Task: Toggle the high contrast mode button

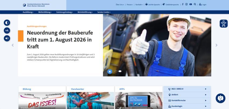Action: [x=7, y=23]
